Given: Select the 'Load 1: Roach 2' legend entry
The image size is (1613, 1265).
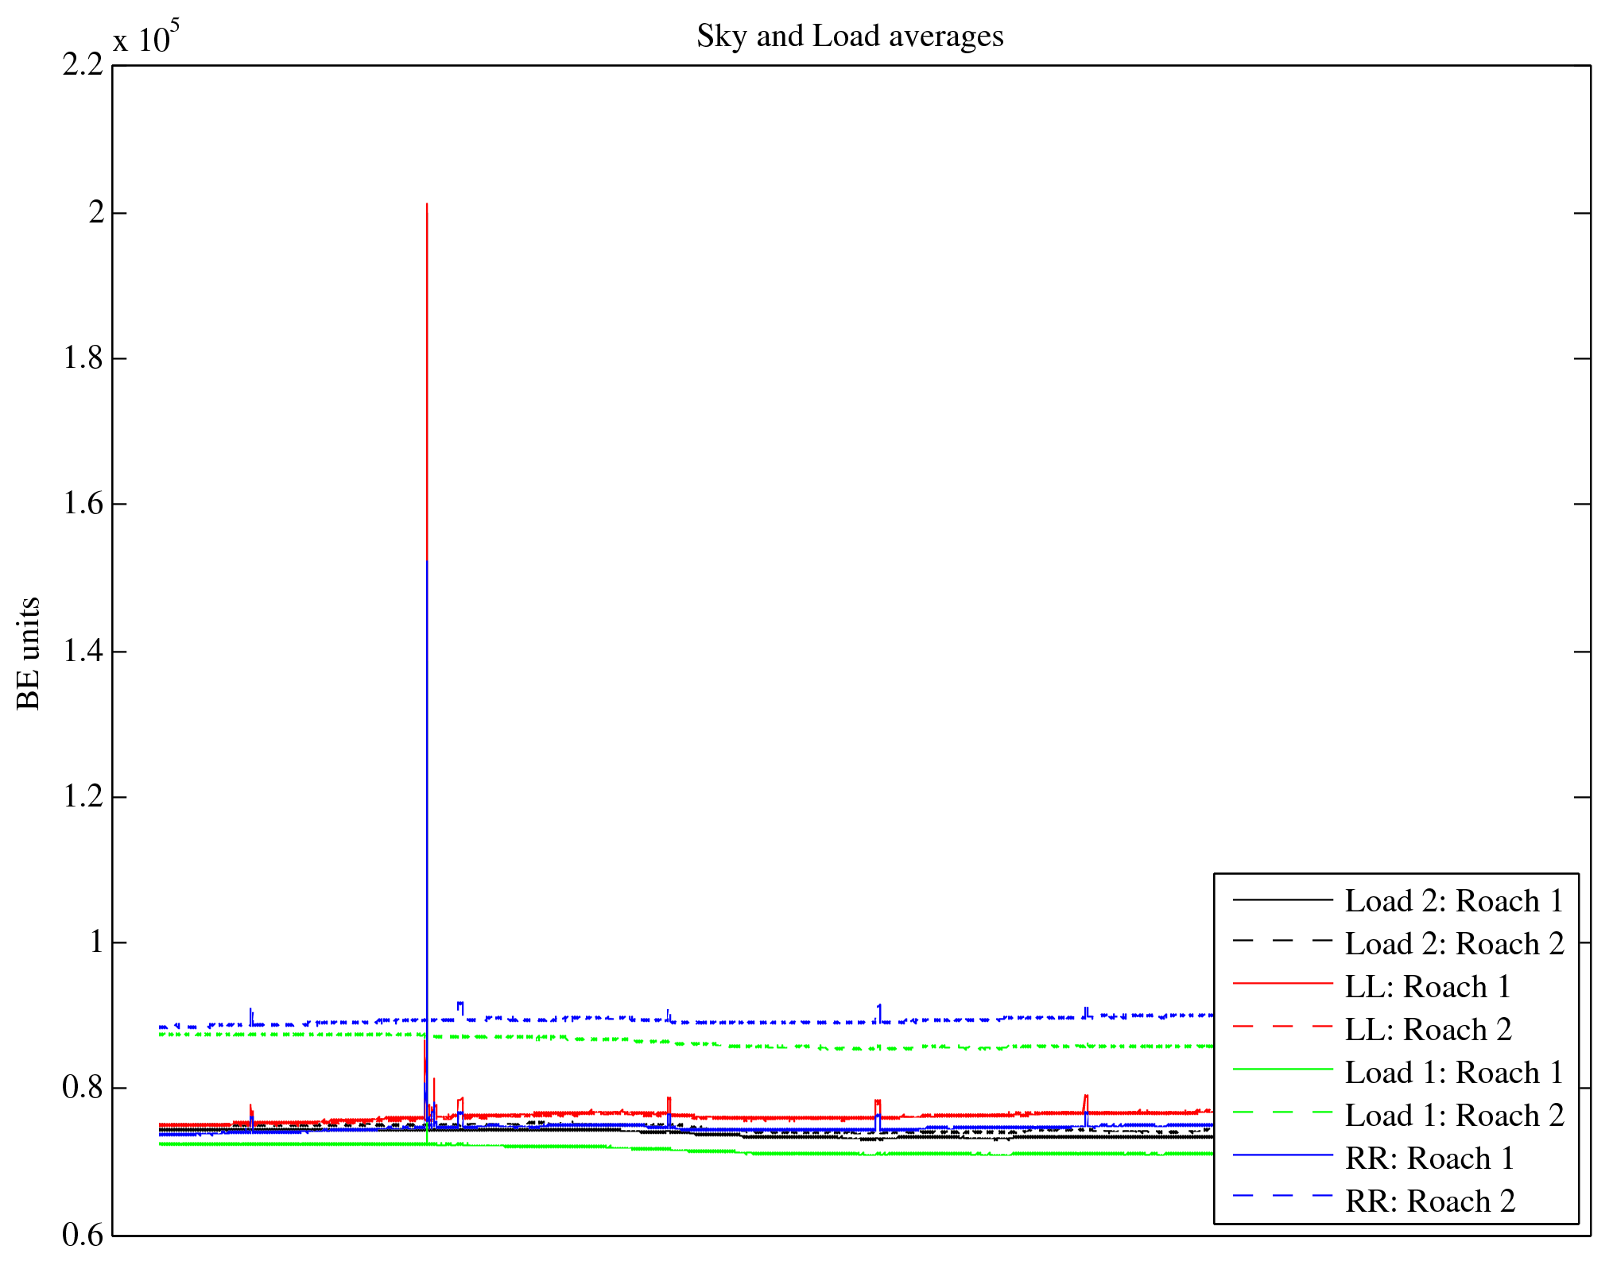Looking at the screenshot, I should tap(1454, 1116).
